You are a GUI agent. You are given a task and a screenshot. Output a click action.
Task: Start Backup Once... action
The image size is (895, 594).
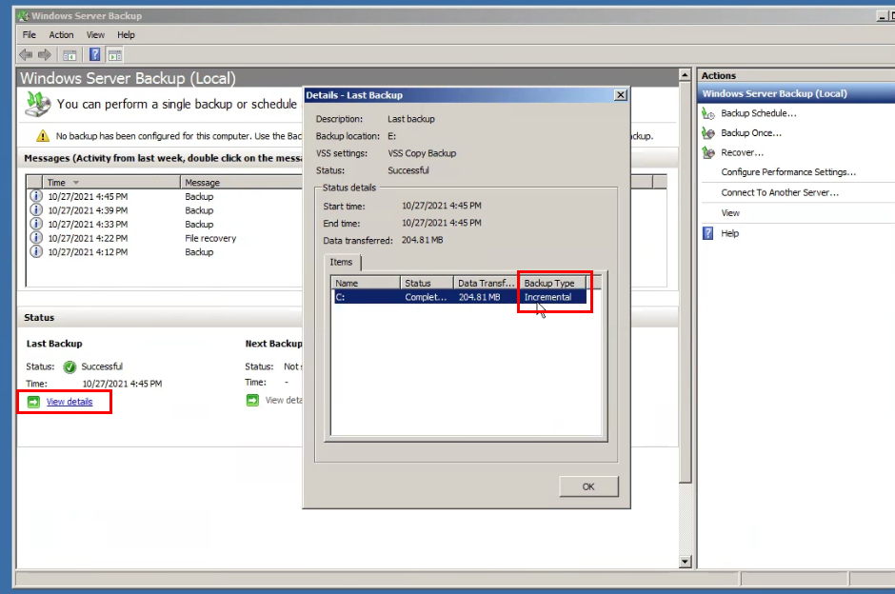(751, 133)
